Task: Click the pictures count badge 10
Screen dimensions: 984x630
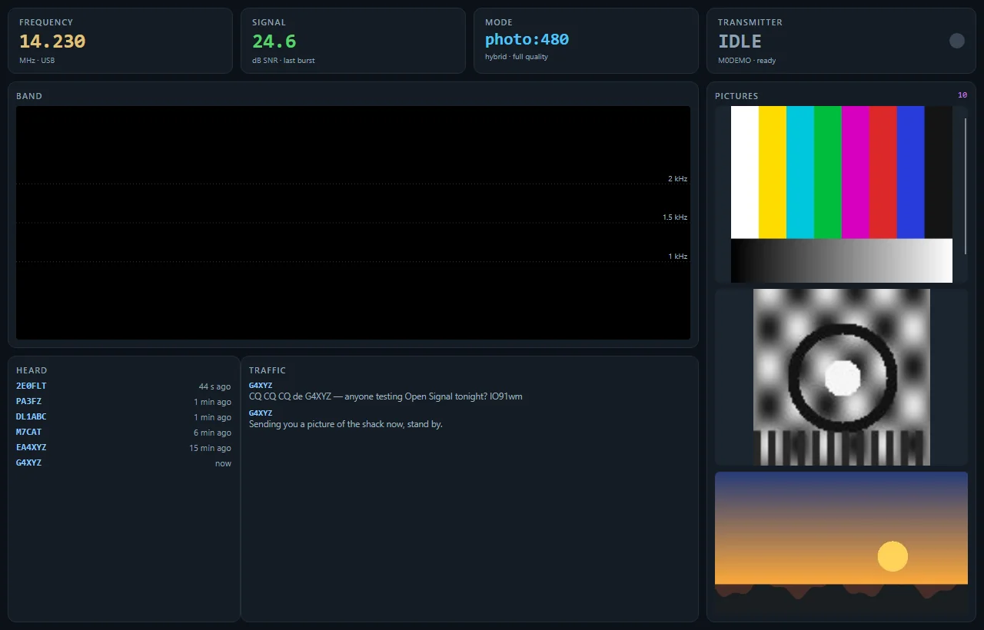Action: click(x=962, y=95)
